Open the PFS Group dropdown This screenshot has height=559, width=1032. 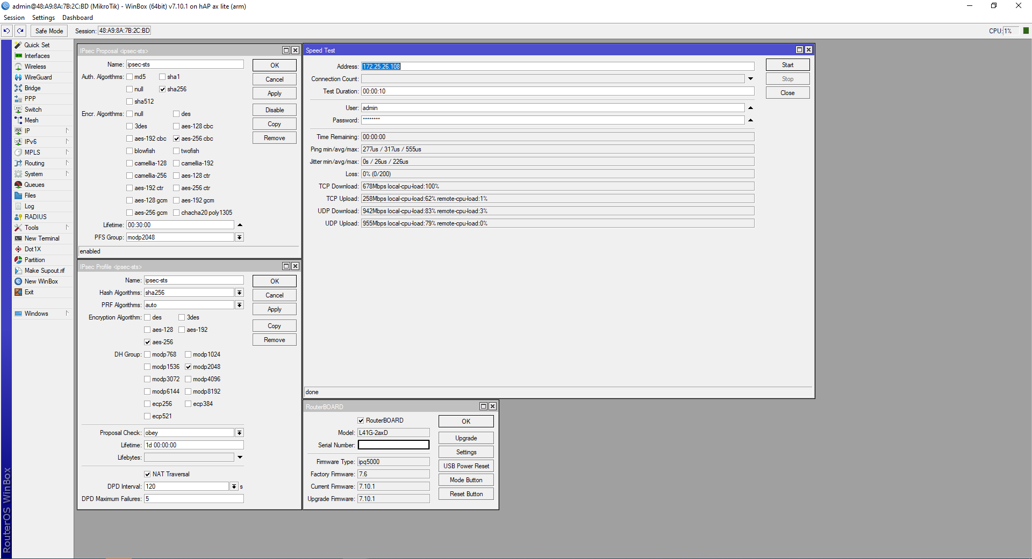(240, 237)
